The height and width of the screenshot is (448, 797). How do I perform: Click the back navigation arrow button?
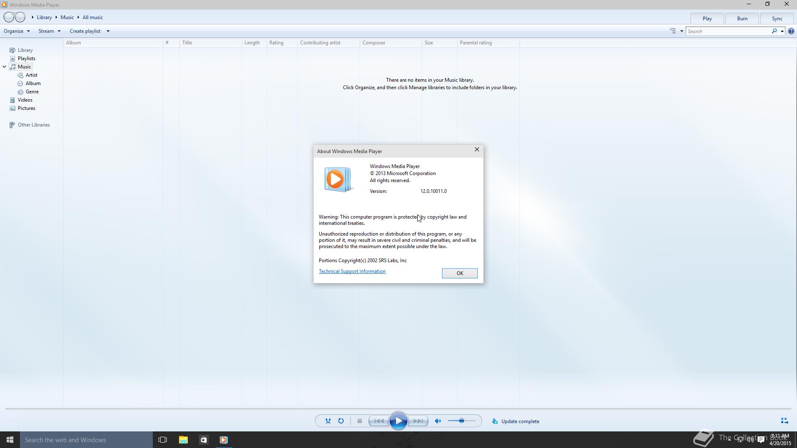tap(9, 17)
